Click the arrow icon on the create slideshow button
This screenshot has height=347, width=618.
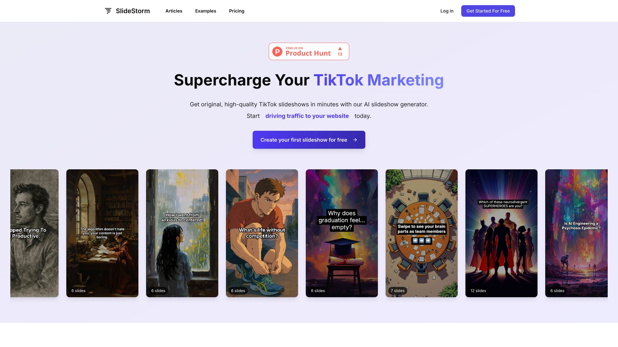pyautogui.click(x=355, y=140)
